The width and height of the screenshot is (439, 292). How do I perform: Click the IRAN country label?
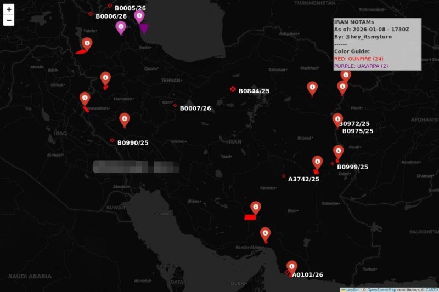point(234,142)
